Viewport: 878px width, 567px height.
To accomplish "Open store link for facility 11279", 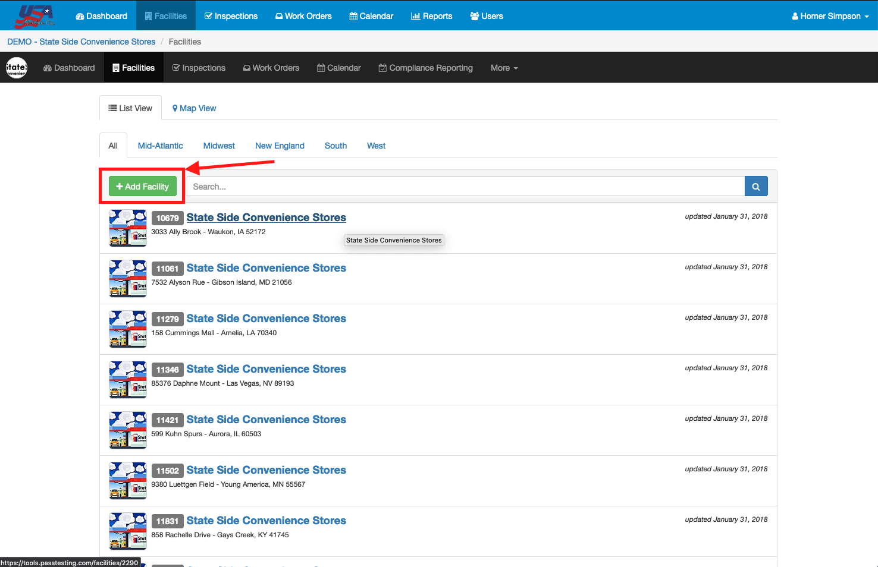I will click(x=266, y=319).
